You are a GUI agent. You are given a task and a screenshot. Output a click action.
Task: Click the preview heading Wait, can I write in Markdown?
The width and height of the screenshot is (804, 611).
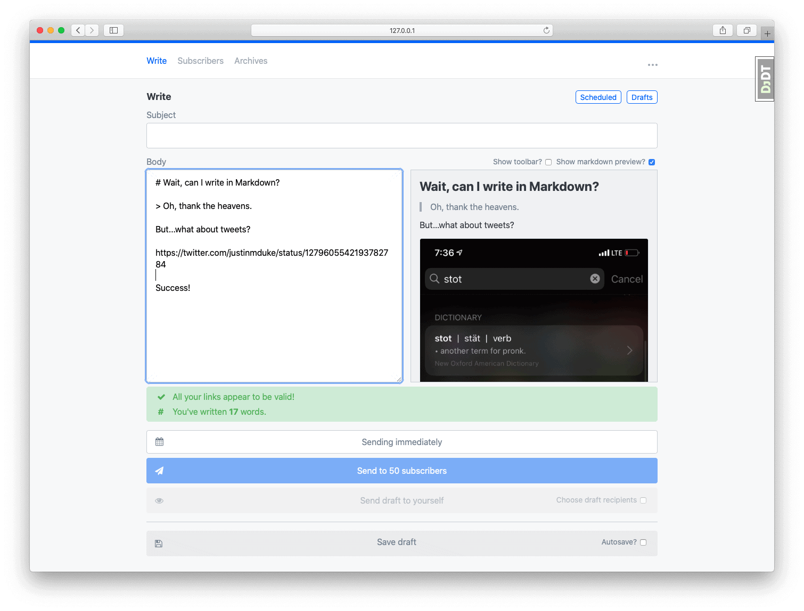[509, 187]
